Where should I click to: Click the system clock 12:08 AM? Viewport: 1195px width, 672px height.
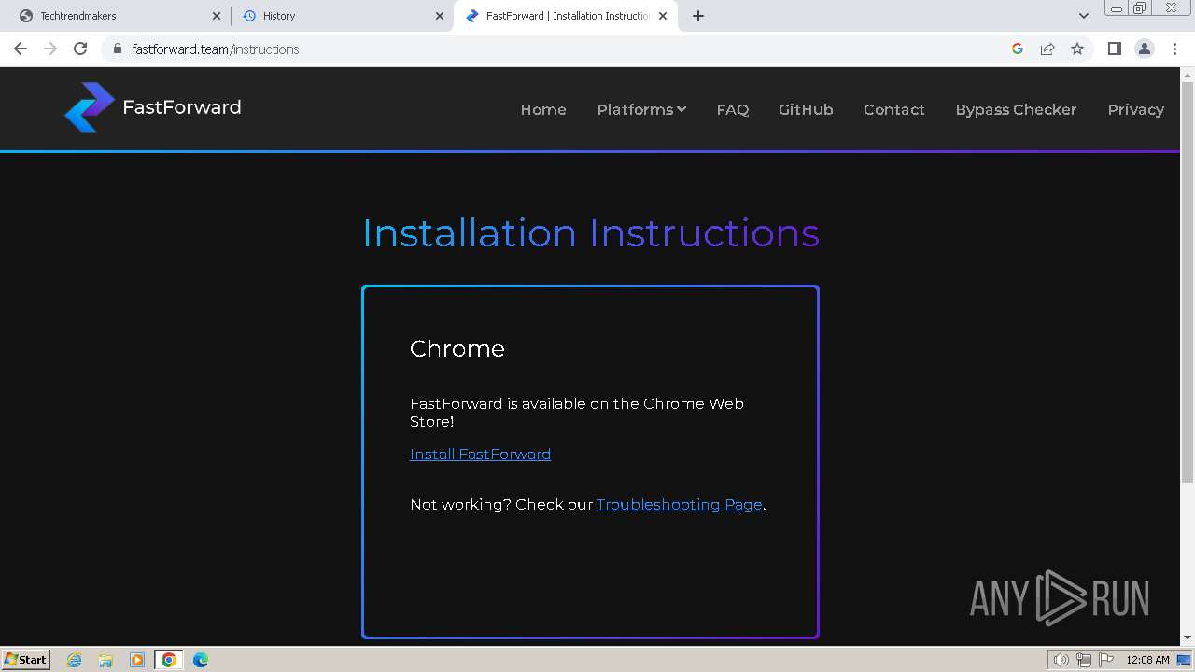point(1147,660)
